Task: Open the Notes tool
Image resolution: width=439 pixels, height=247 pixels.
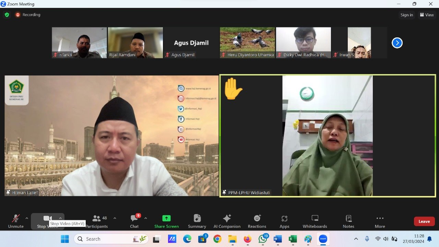Action: click(348, 221)
